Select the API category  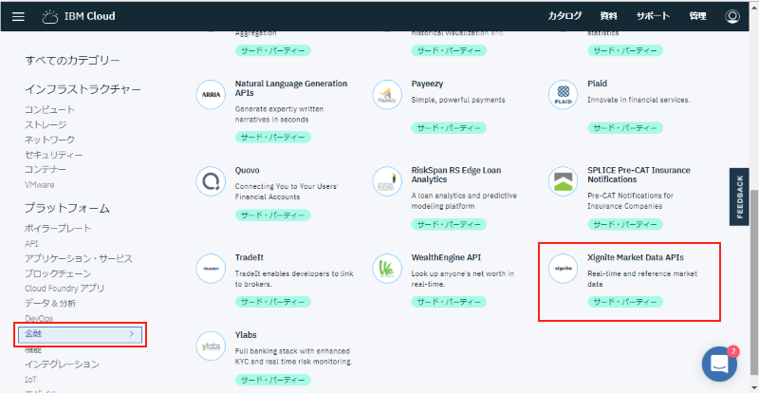point(31,243)
